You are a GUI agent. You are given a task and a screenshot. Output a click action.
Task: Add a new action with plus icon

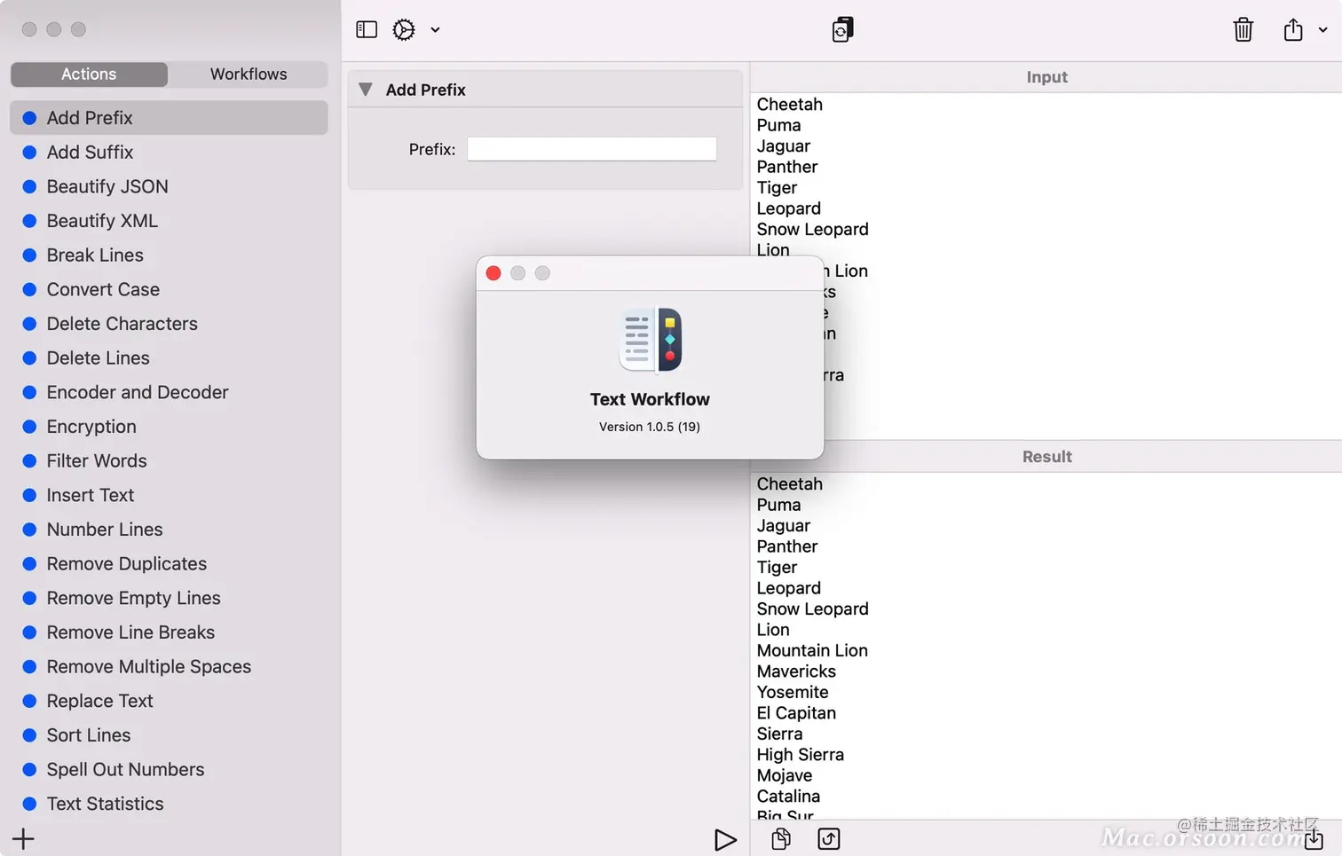[24, 838]
